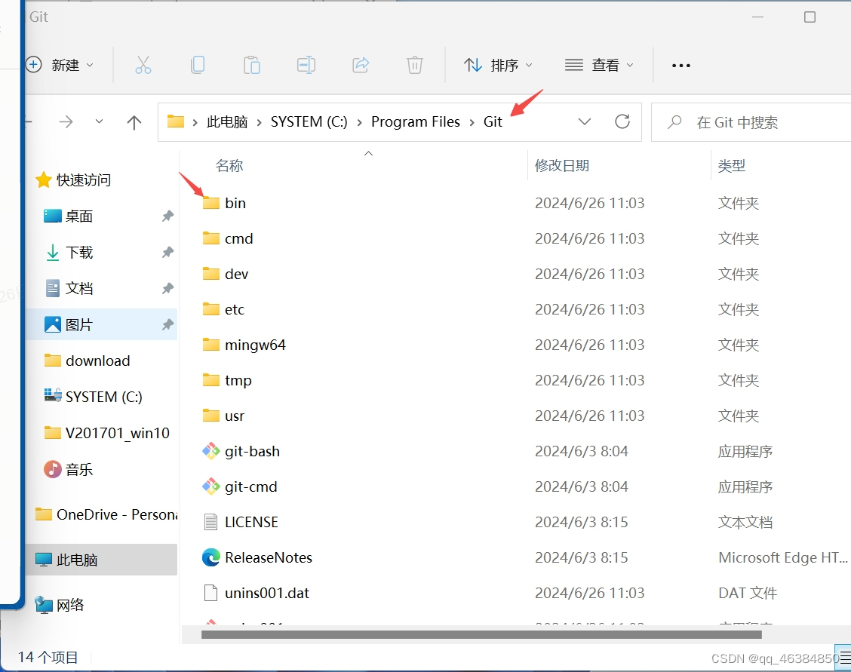
Task: Unpin 下载 using its pin icon
Action: [x=167, y=252]
